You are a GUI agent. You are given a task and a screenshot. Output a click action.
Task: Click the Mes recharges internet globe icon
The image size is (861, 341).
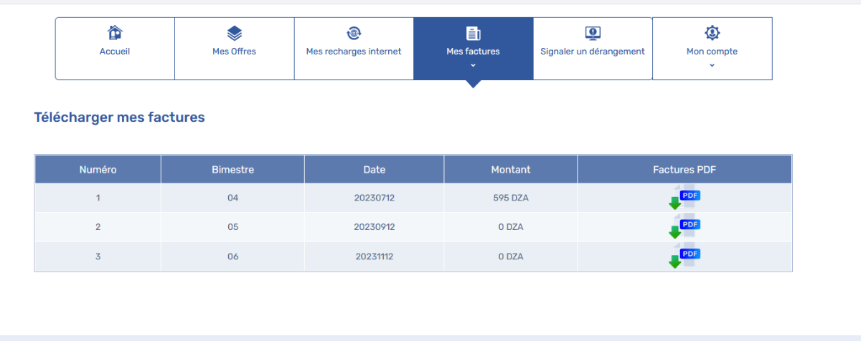pyautogui.click(x=354, y=33)
